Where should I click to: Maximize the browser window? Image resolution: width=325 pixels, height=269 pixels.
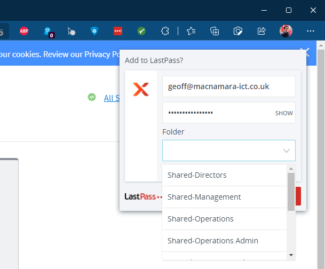pyautogui.click(x=289, y=10)
